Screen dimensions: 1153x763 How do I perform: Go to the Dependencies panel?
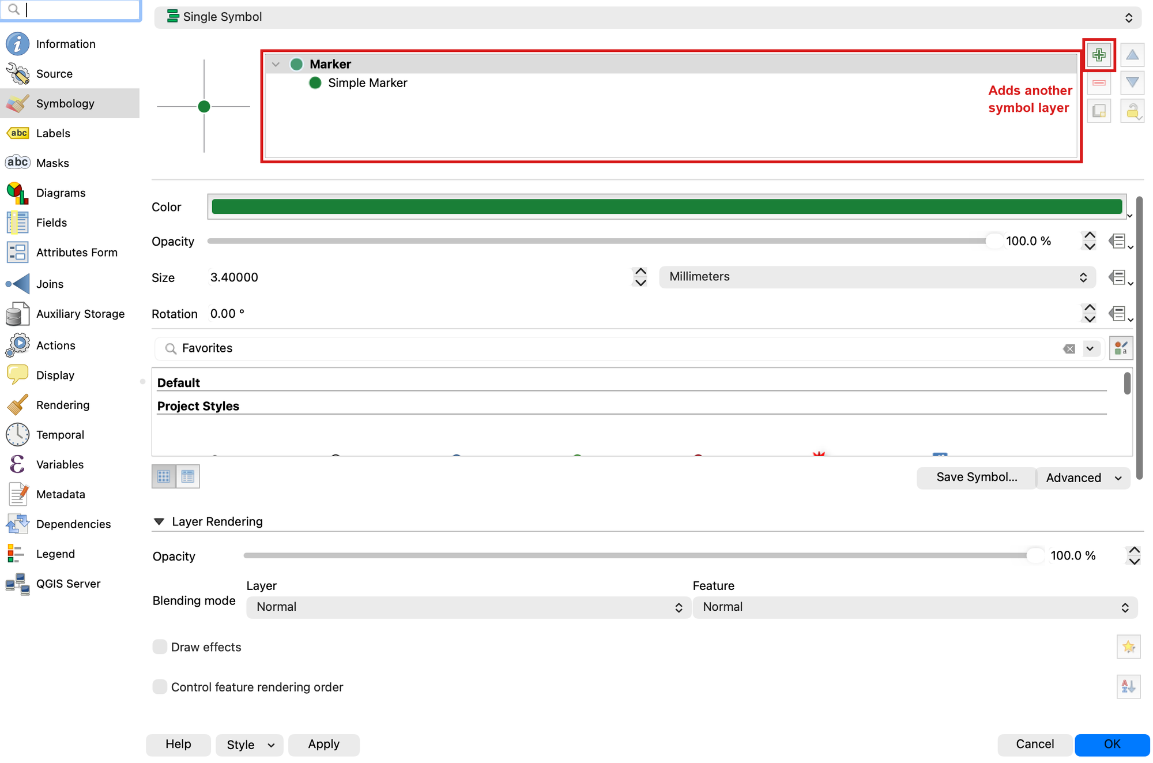pos(70,524)
